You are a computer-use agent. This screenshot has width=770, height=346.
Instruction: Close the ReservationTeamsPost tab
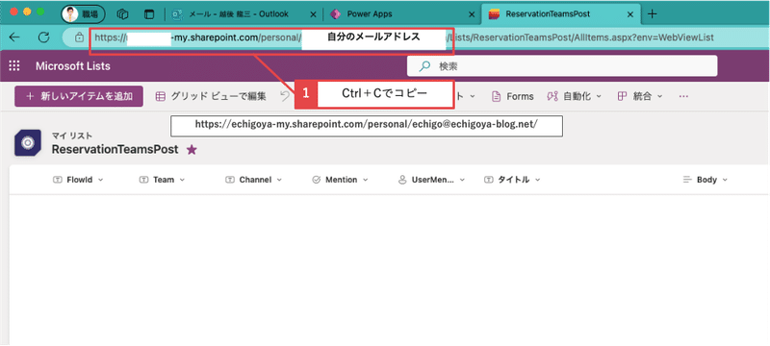[x=629, y=14]
